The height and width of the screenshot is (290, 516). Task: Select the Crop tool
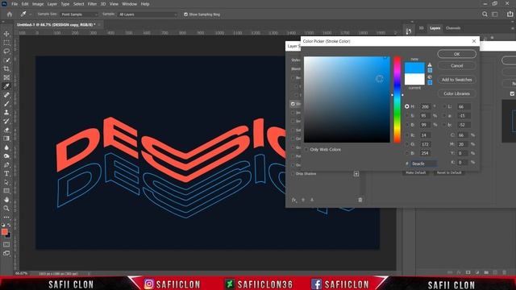click(6, 68)
